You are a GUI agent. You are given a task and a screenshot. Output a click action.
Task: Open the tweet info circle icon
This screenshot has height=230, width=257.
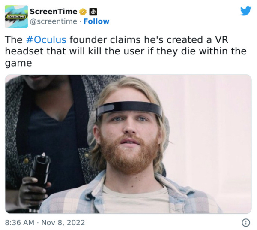tap(246, 223)
